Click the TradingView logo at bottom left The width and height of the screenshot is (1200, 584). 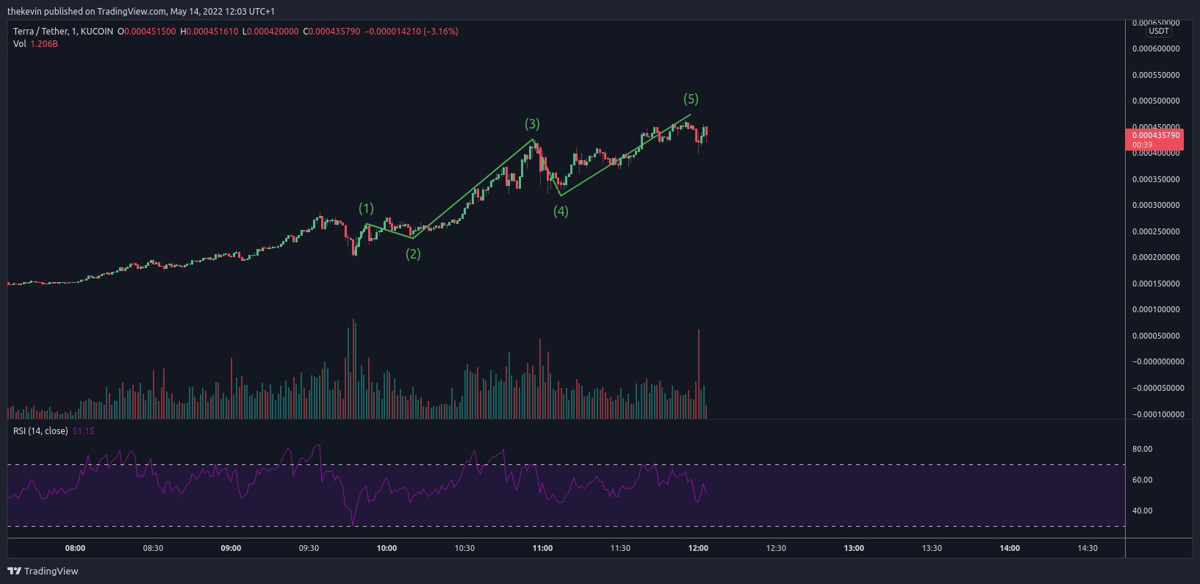(x=43, y=571)
